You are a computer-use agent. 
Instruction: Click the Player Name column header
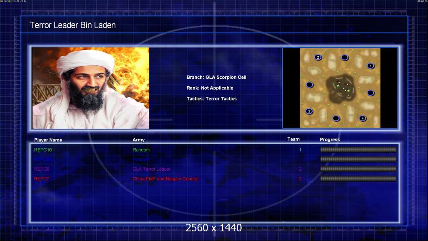point(48,140)
